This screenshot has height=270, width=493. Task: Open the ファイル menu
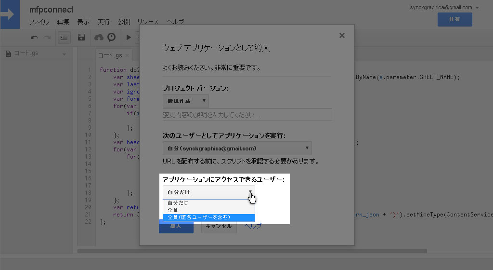pyautogui.click(x=39, y=22)
